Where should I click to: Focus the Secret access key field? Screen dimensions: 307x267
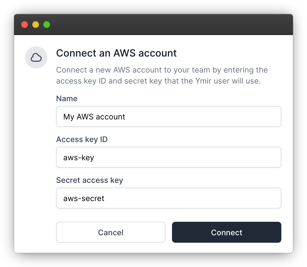tap(168, 198)
